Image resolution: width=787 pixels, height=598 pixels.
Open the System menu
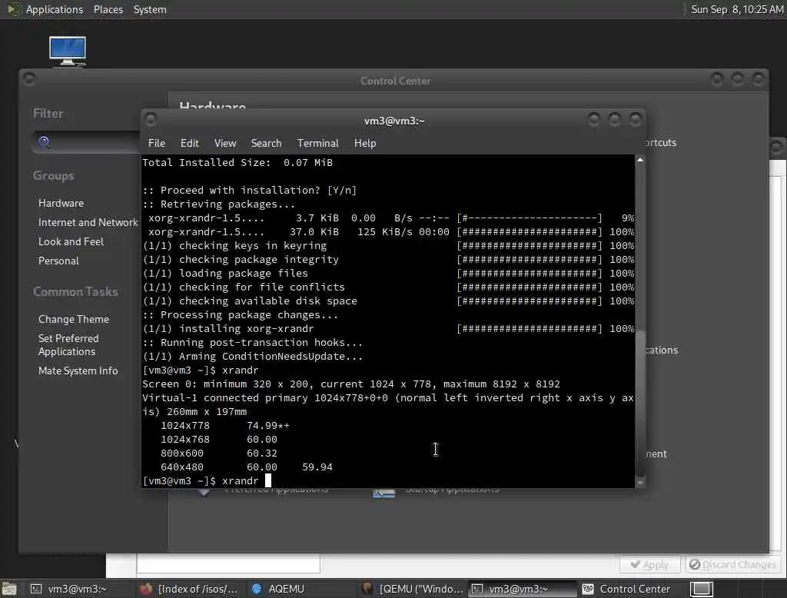click(150, 9)
